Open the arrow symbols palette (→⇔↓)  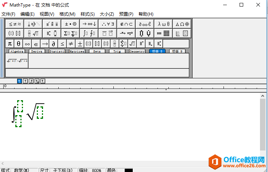click(x=89, y=24)
